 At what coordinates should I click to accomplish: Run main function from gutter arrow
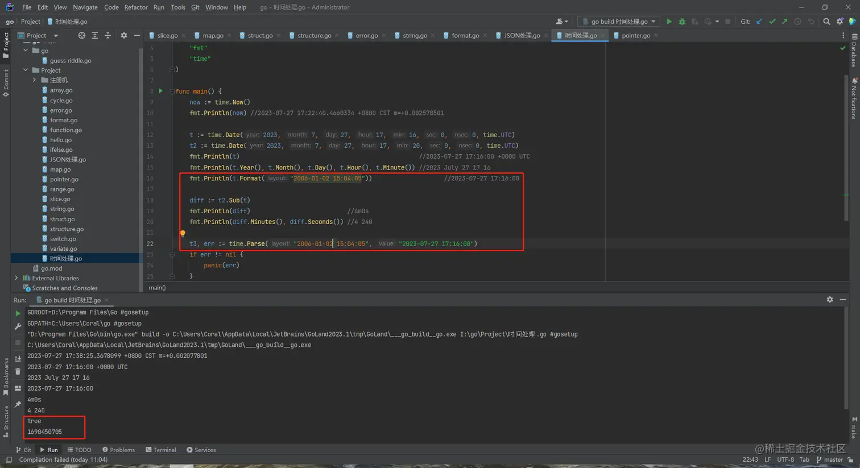click(160, 91)
